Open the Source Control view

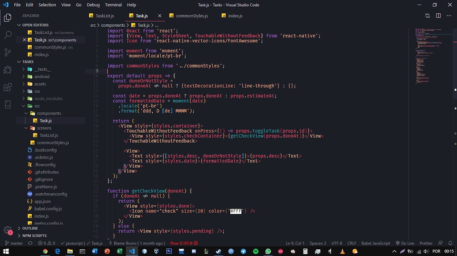8,52
